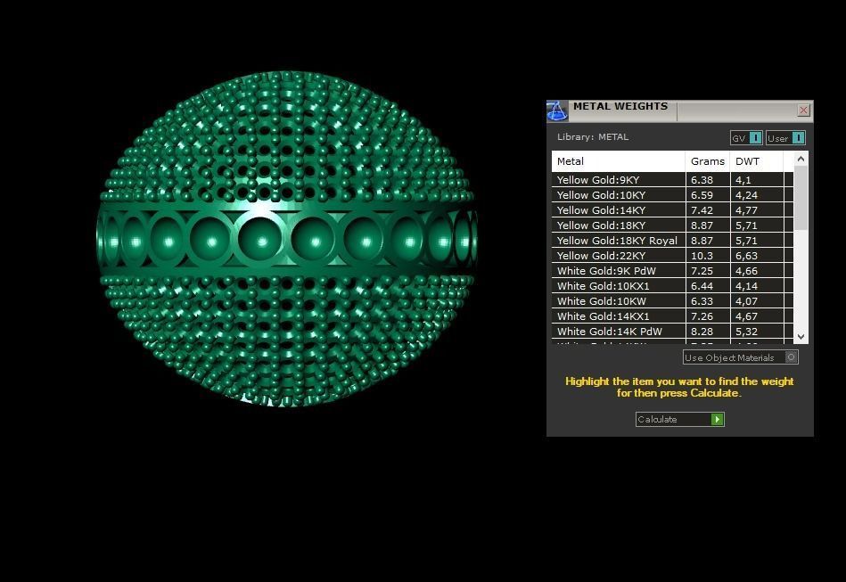846x582 pixels.
Task: Click the 4,66 DWT value
Action: click(746, 271)
